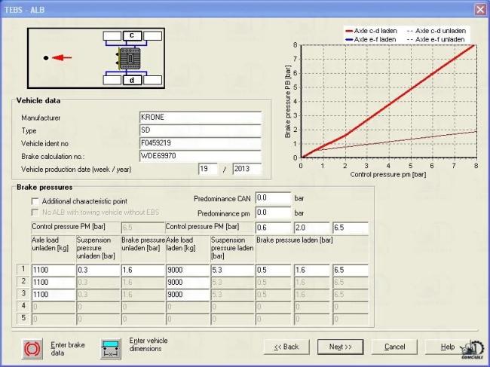Image resolution: width=490 pixels, height=367 pixels.
Task: Click the Manufacturer field containing KRONE
Action: (x=200, y=118)
